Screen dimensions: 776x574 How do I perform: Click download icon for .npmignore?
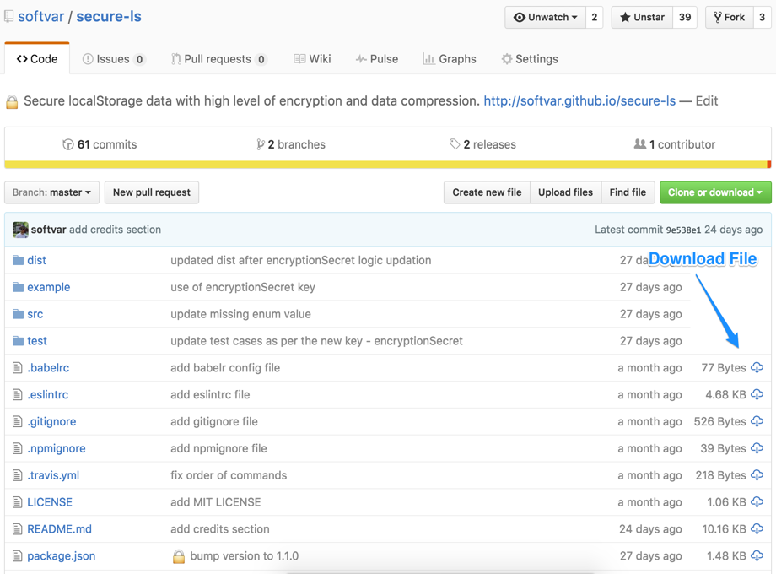pos(757,448)
